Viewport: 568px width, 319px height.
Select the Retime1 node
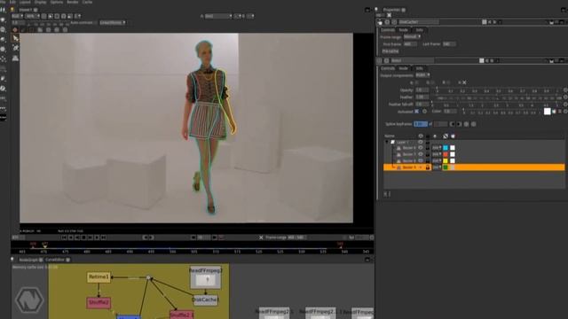99,277
